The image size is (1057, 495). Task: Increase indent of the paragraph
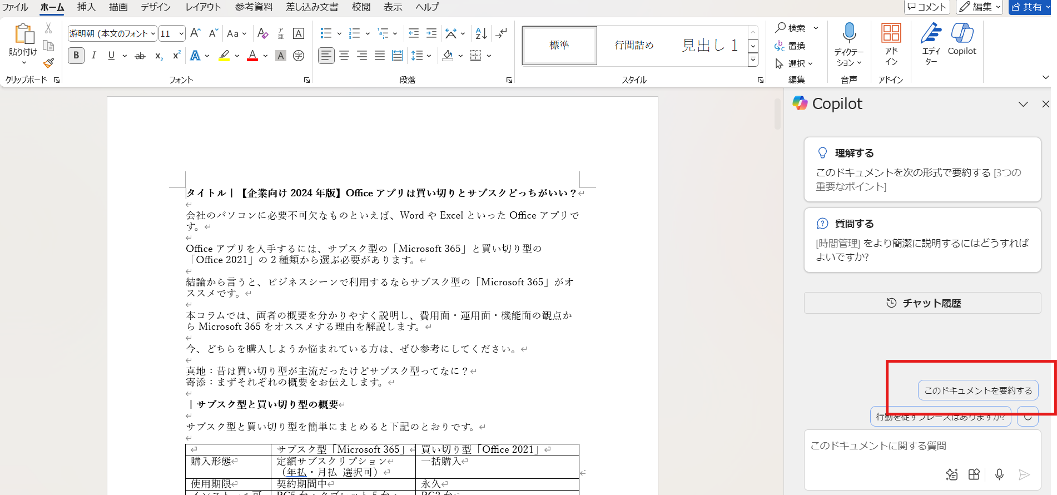coord(431,33)
